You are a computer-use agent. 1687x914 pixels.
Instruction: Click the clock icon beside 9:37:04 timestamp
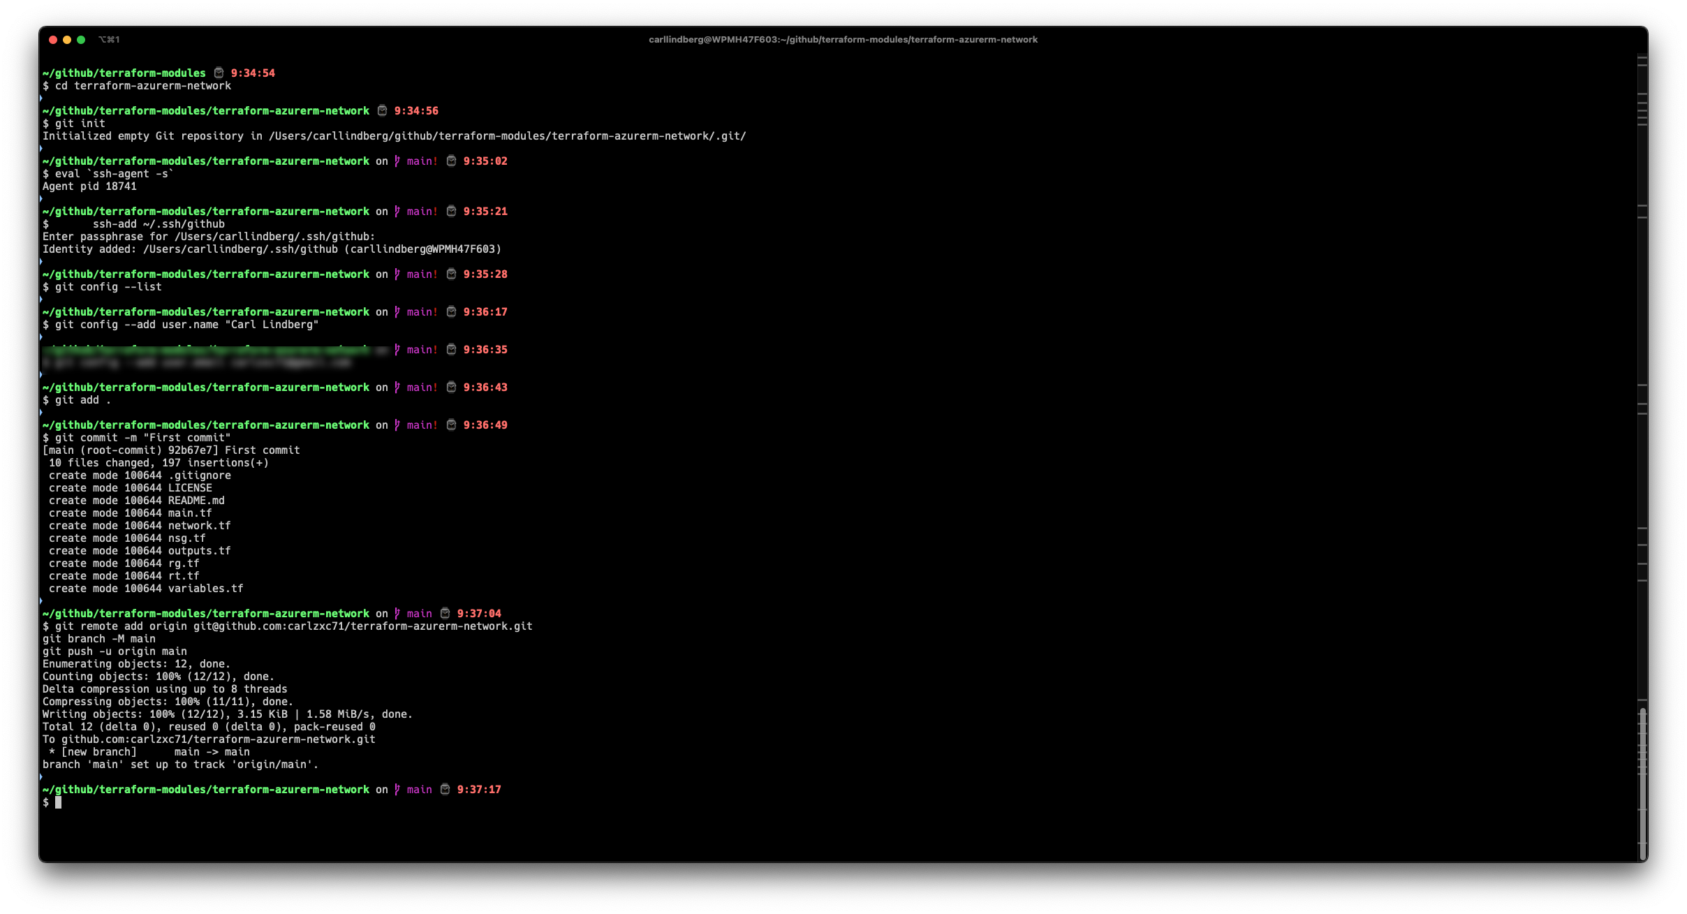(x=445, y=613)
